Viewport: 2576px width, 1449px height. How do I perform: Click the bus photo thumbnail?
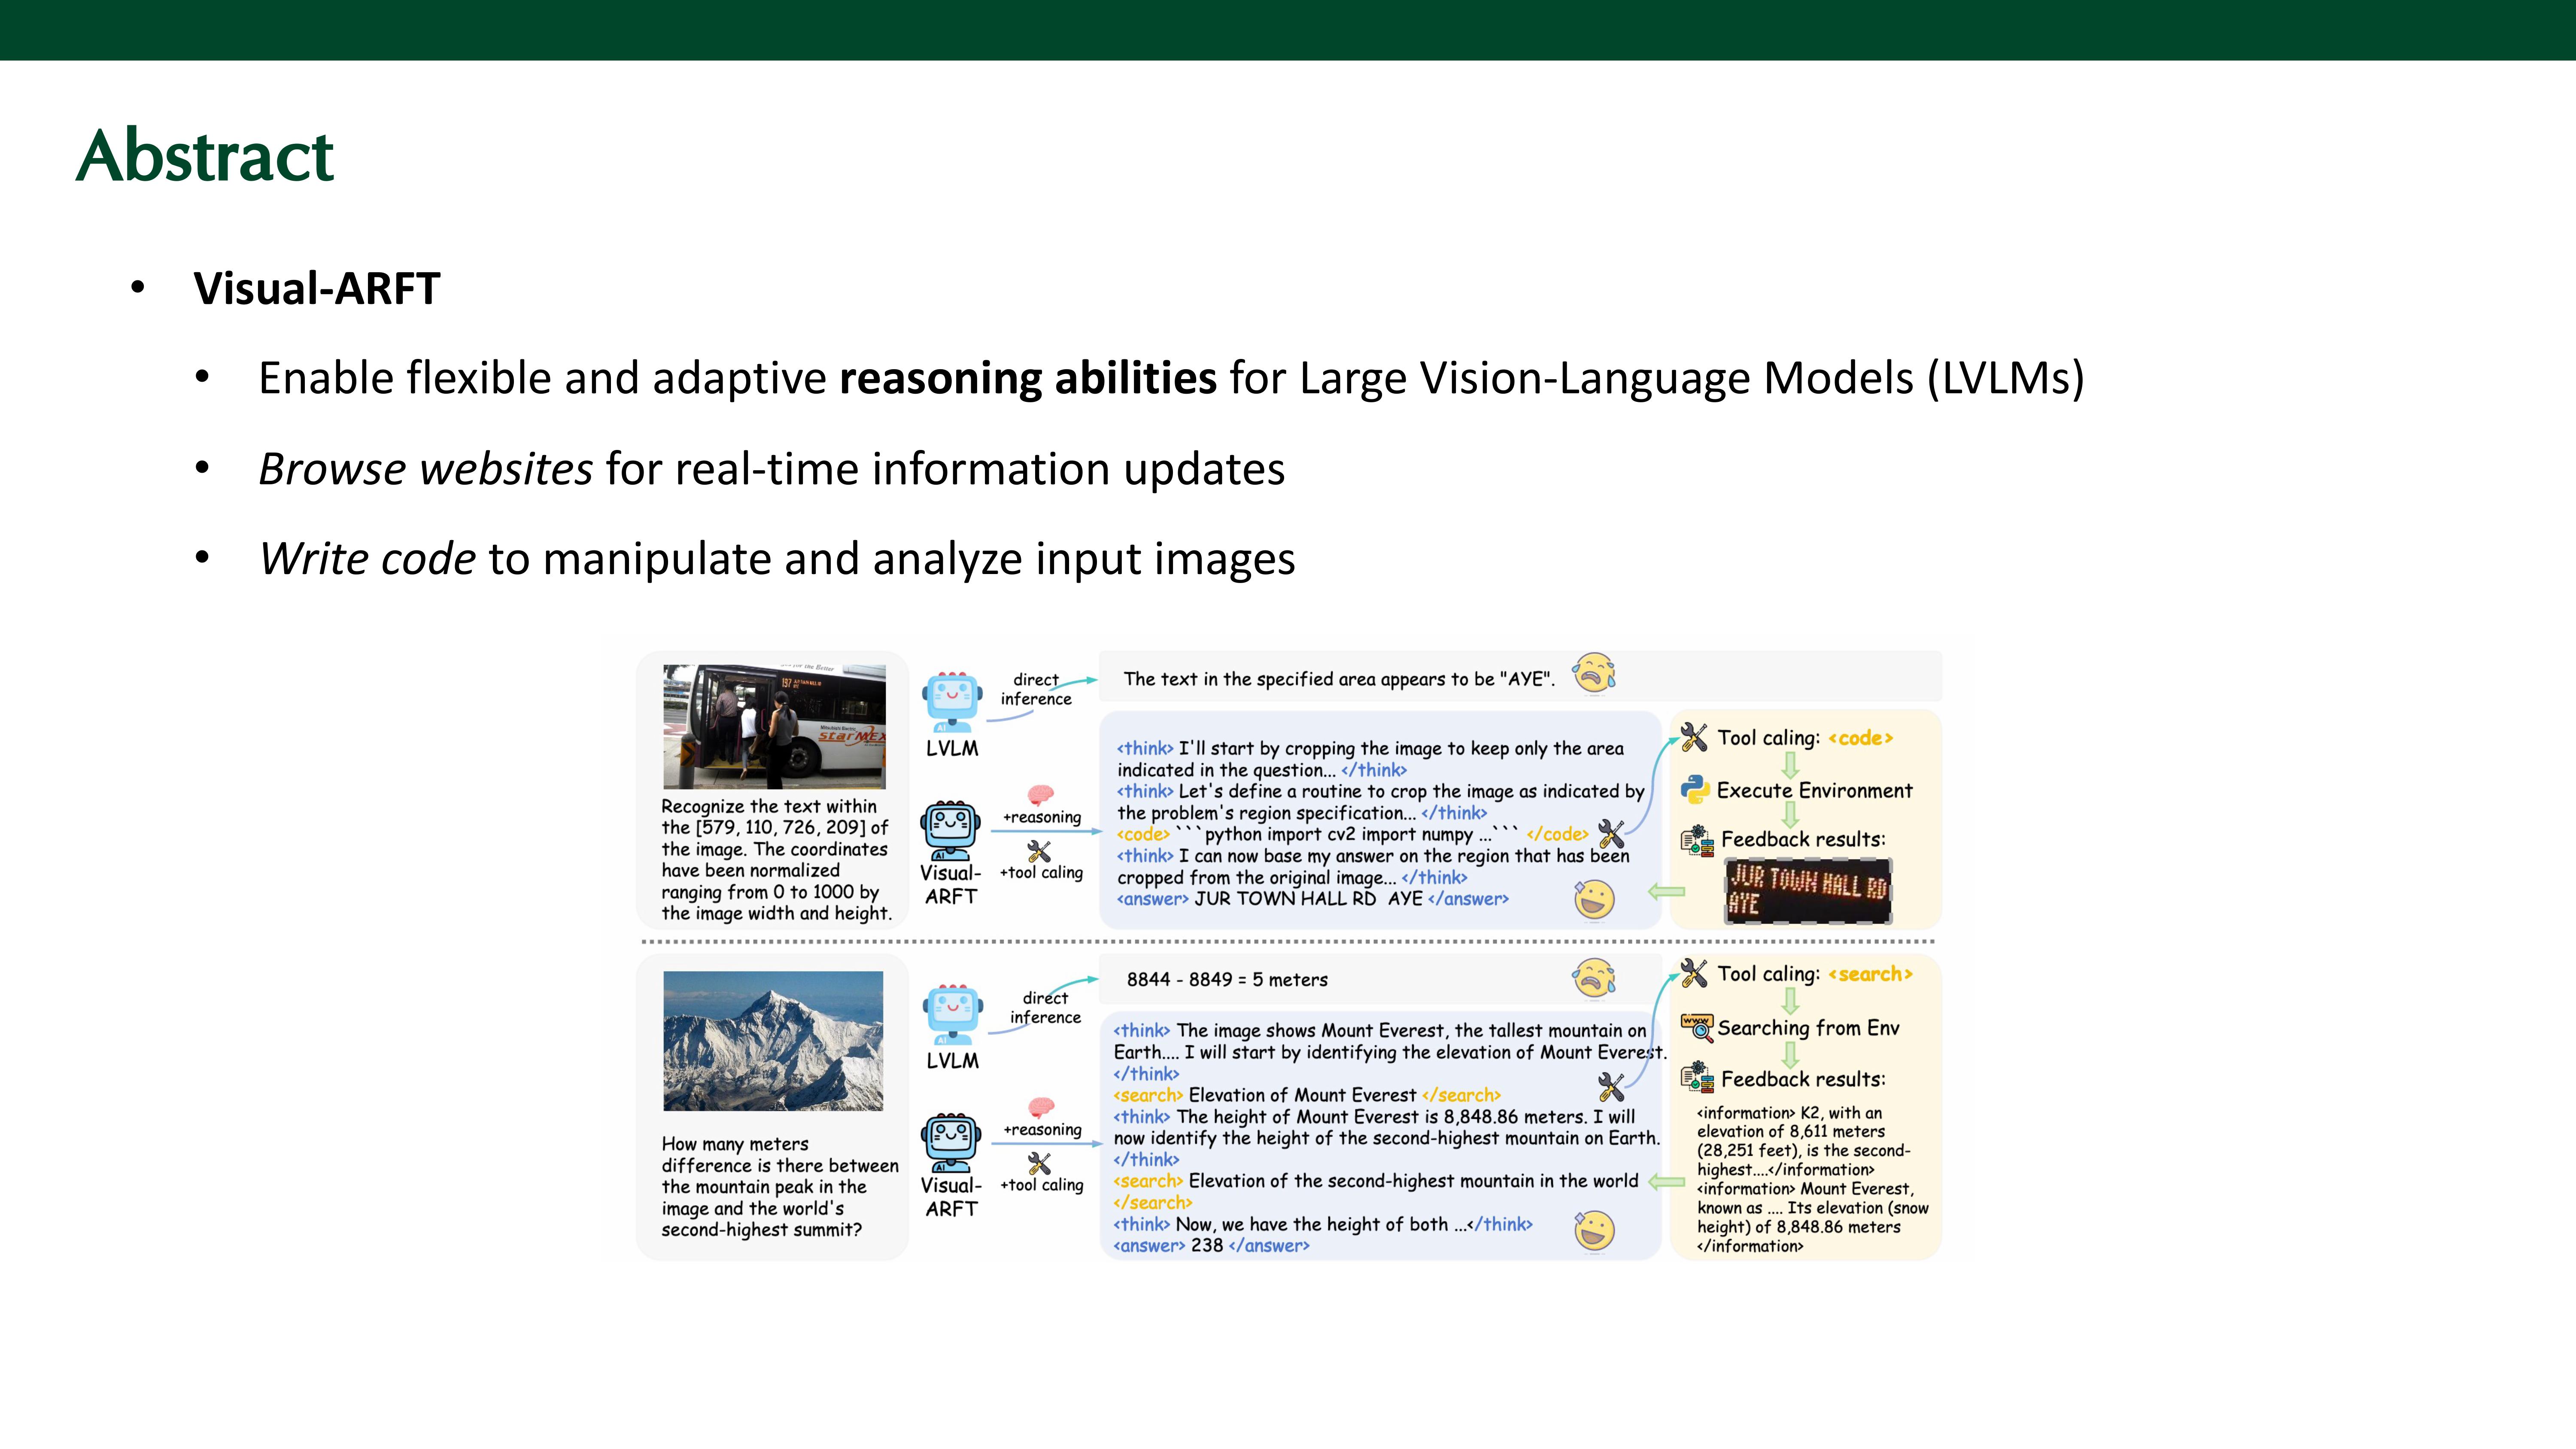(774, 726)
